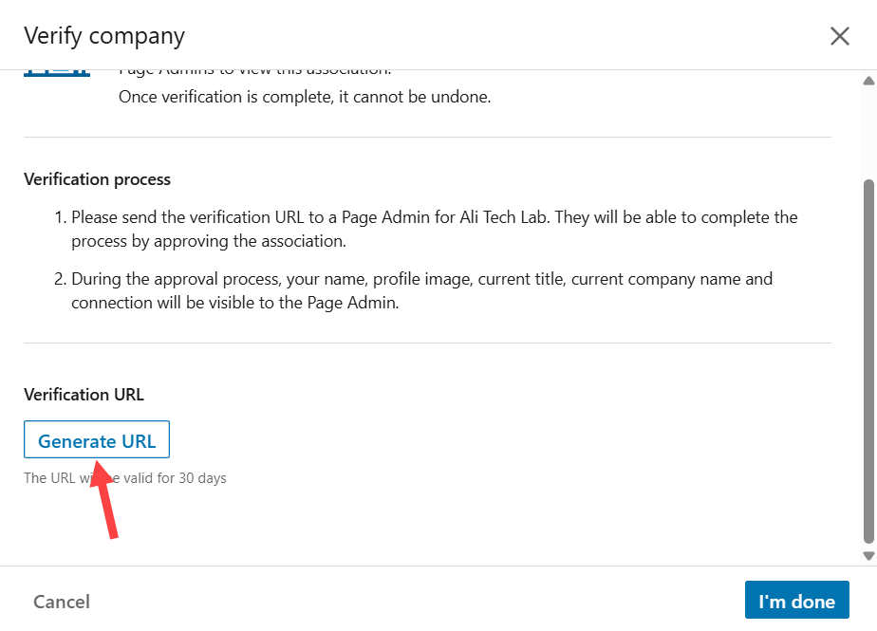Click scrollbar track above the thumb
This screenshot has height=631, width=877.
click(x=868, y=133)
